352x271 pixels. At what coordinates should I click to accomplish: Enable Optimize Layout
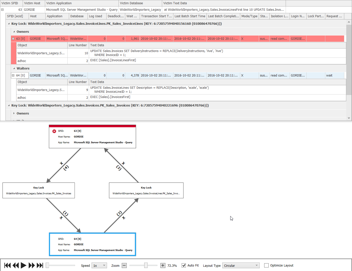[x=266, y=265]
